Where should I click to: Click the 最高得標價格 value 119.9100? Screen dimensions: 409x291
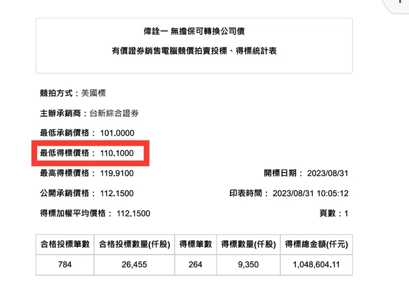point(117,173)
